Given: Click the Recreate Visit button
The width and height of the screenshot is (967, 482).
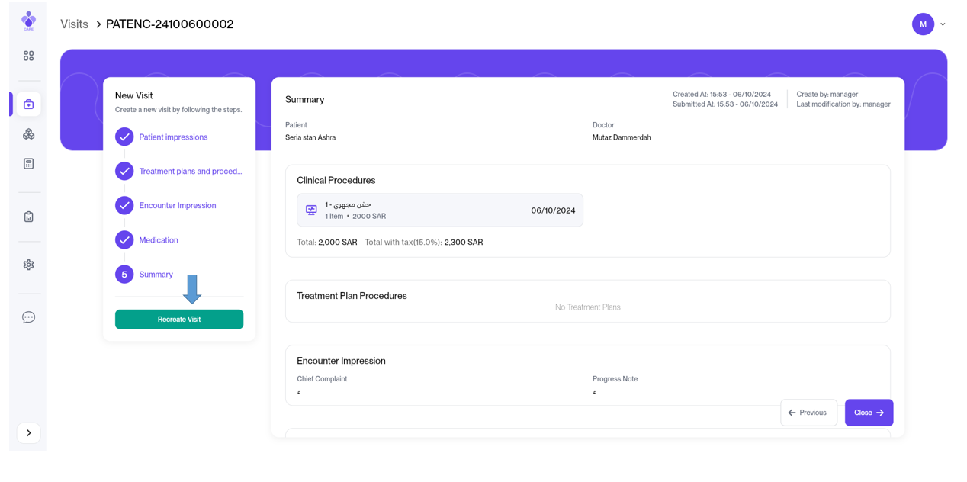Looking at the screenshot, I should pyautogui.click(x=179, y=320).
